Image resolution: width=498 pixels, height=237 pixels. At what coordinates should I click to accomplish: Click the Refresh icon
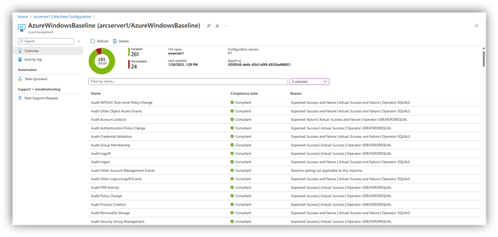point(92,41)
